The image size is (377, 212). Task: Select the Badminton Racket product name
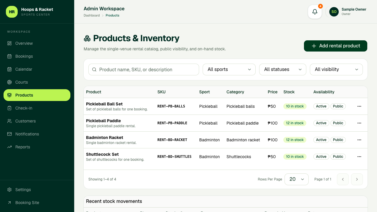pos(105,138)
